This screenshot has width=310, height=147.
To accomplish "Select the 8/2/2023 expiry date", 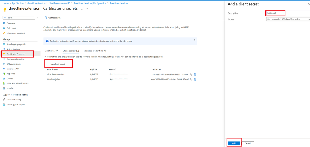I will pyautogui.click(x=94, y=74).
